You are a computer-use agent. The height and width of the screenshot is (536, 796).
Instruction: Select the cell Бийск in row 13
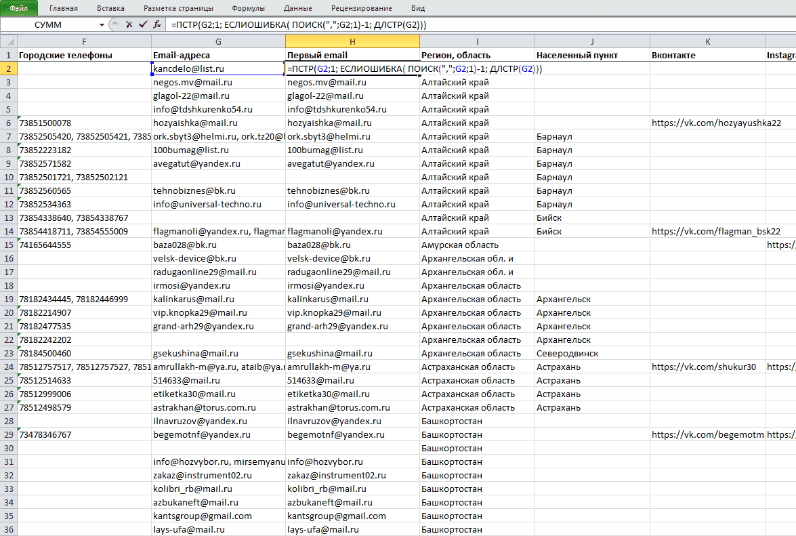point(592,218)
